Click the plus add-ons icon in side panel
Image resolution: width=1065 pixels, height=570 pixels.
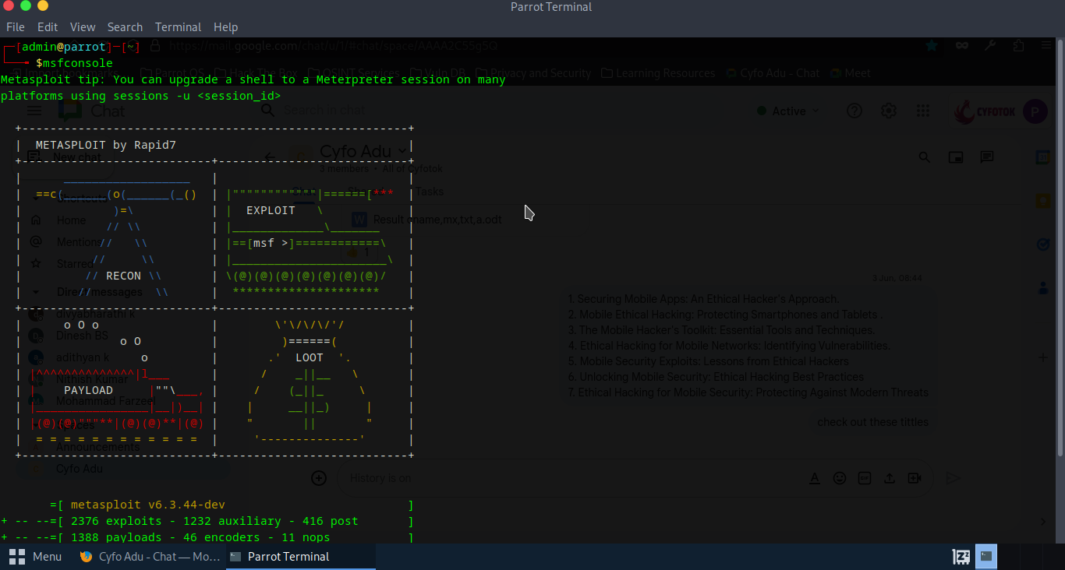click(1042, 357)
